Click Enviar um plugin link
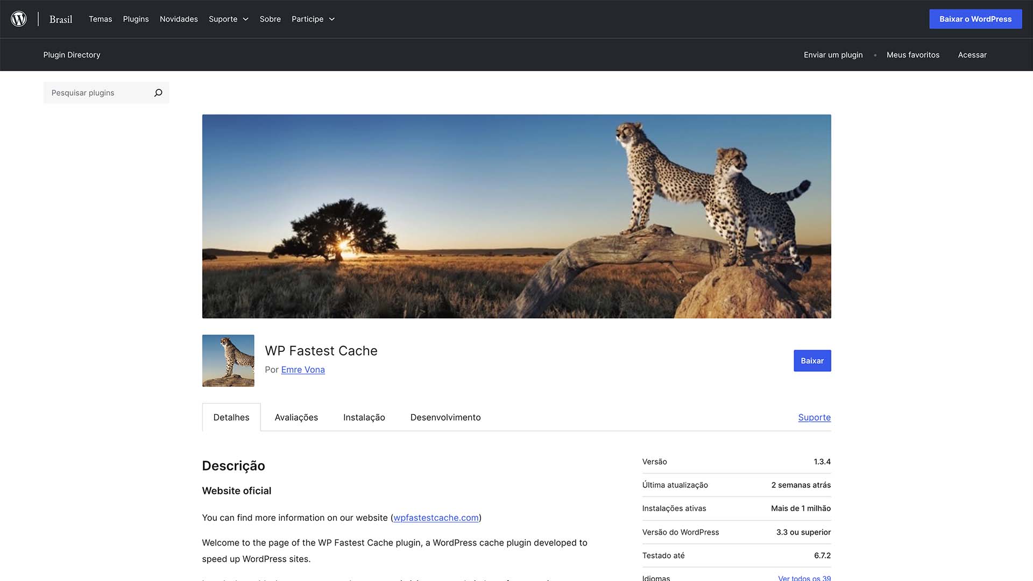Image resolution: width=1033 pixels, height=581 pixels. point(833,55)
